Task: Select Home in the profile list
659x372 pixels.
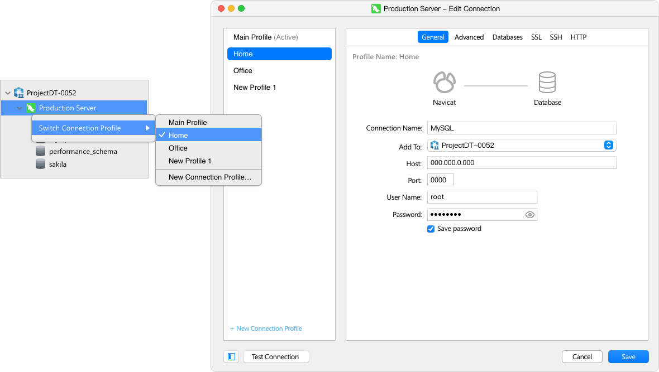Action: tap(279, 54)
